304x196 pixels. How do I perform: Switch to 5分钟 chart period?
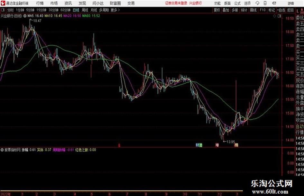point(30,10)
